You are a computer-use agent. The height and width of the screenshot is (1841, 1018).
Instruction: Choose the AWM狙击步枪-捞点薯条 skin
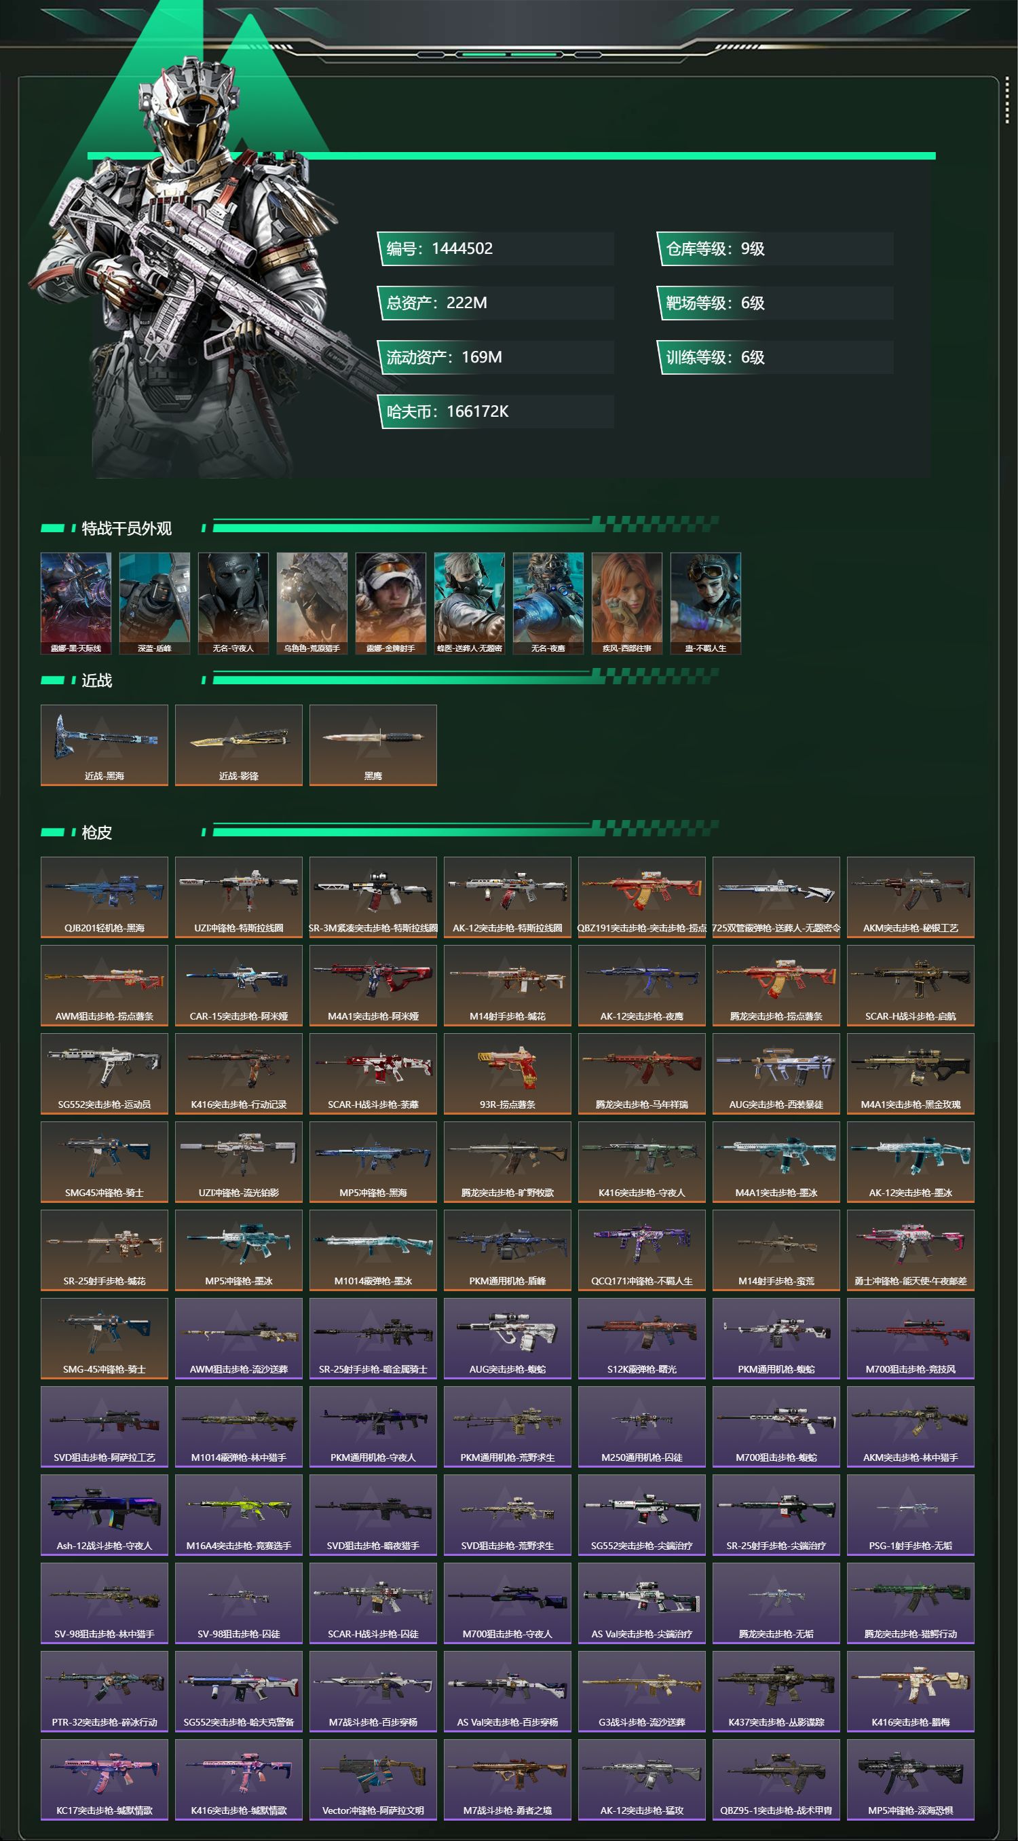click(105, 986)
